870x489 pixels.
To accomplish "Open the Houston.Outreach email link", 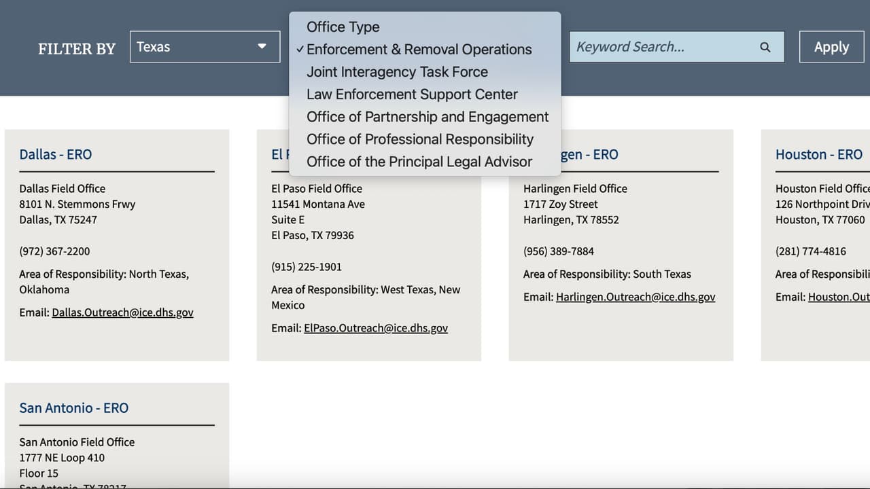I will (843, 297).
